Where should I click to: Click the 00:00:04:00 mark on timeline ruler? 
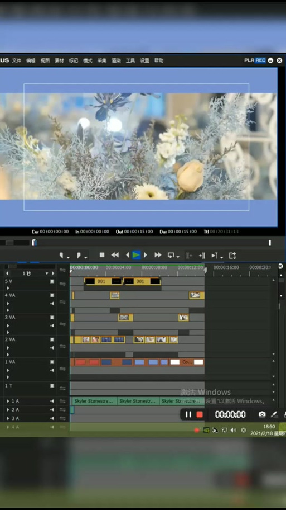click(x=118, y=268)
